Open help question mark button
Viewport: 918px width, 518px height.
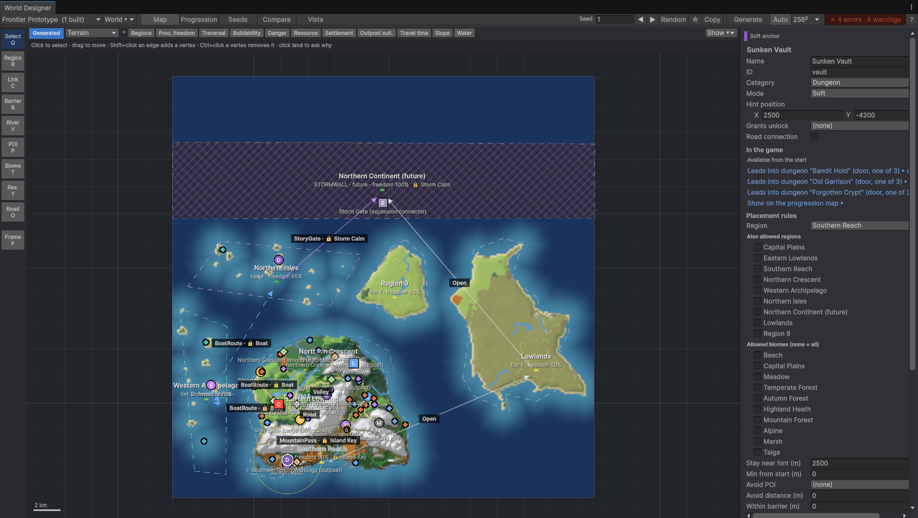(x=912, y=19)
